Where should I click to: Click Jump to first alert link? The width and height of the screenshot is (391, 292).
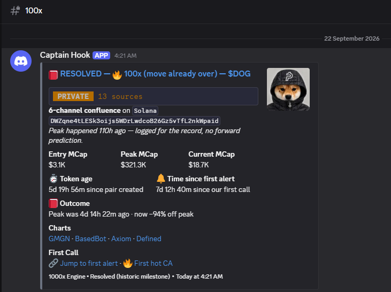point(89,263)
